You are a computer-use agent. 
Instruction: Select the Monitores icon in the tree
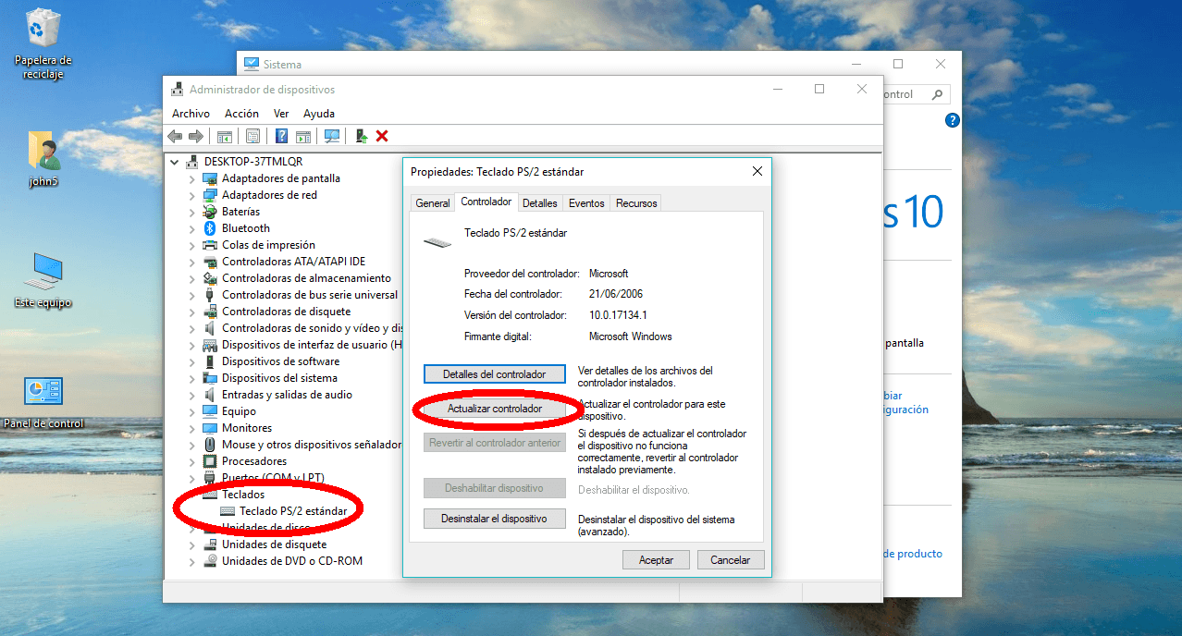(210, 428)
